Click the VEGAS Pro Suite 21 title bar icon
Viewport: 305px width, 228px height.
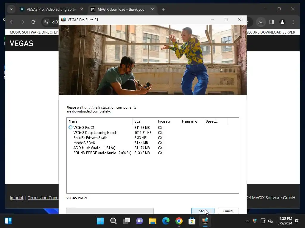pyautogui.click(x=63, y=20)
